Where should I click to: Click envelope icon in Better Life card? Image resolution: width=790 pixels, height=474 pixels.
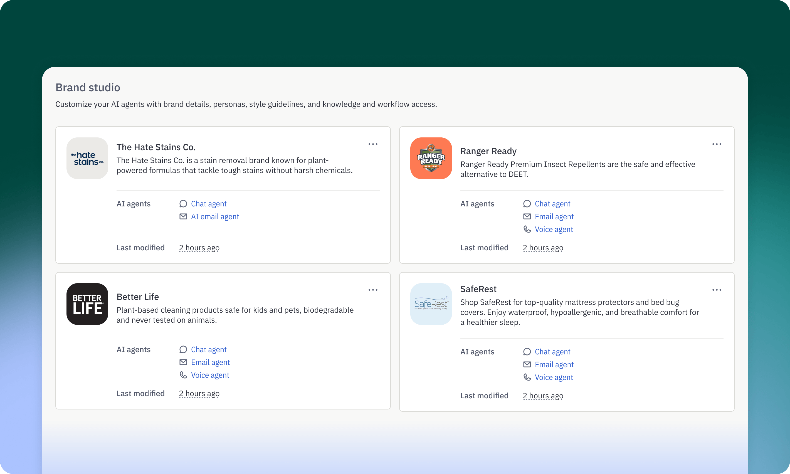pos(183,362)
